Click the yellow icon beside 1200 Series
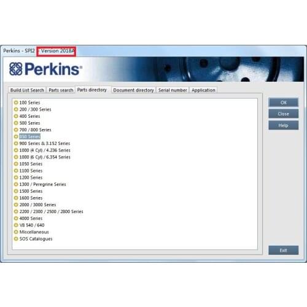Viewport: 307px width, 307px height. 16,177
